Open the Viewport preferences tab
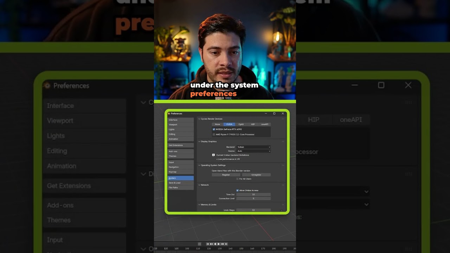 [181, 125]
